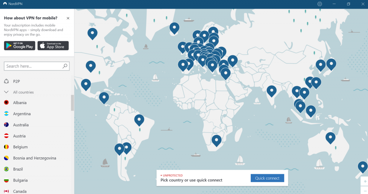Screen dimensions: 368x194
Task: Select the Argentina flag icon
Action: click(x=6, y=114)
